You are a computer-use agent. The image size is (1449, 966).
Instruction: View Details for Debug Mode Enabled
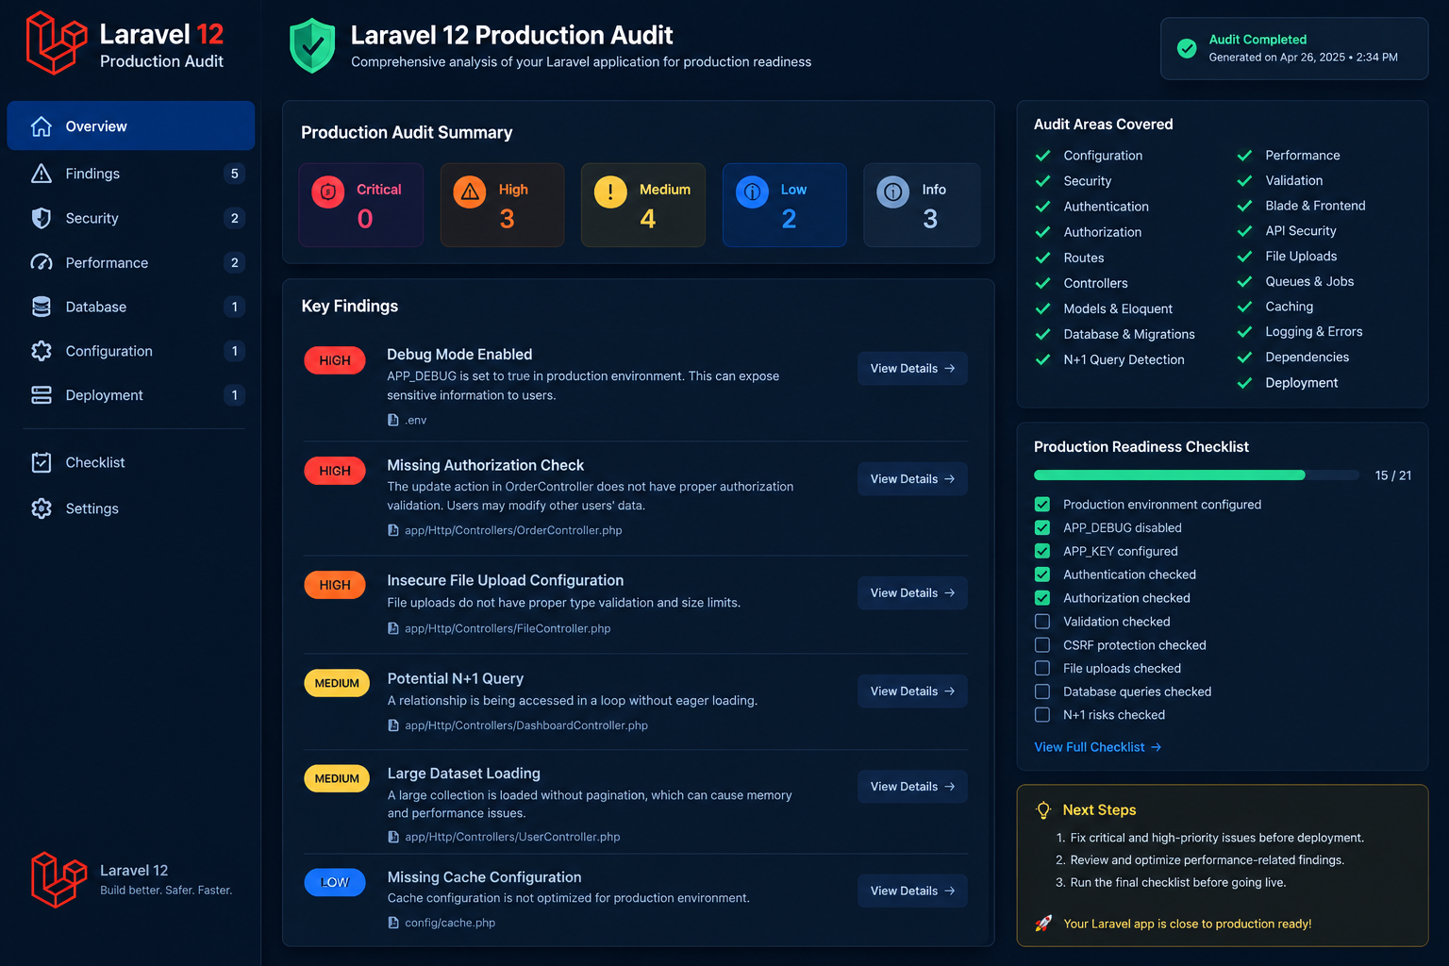click(x=912, y=369)
